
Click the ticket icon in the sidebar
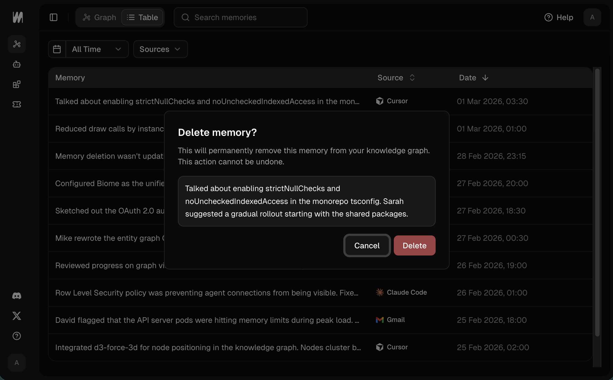(x=16, y=104)
